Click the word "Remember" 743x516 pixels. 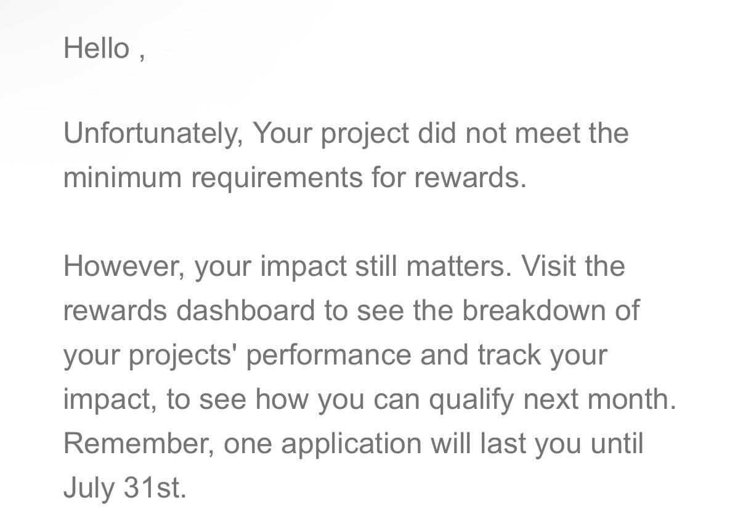point(137,444)
